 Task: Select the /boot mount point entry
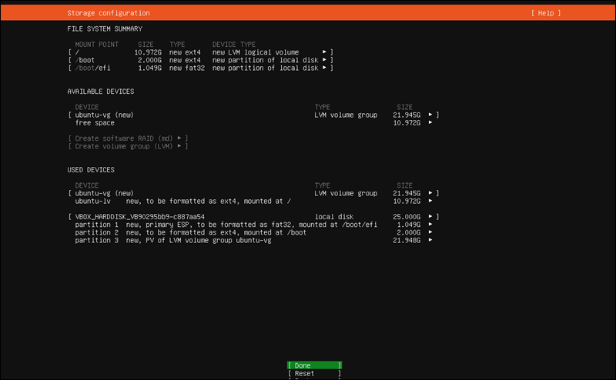[200, 60]
